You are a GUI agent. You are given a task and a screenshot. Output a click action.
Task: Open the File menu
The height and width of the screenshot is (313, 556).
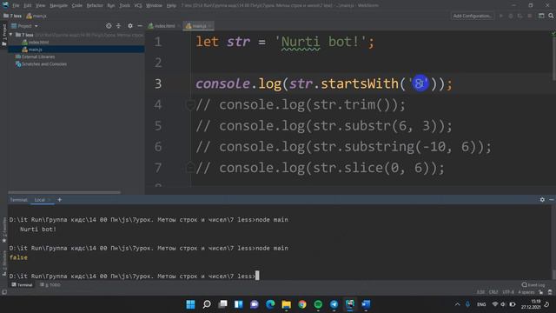16,5
